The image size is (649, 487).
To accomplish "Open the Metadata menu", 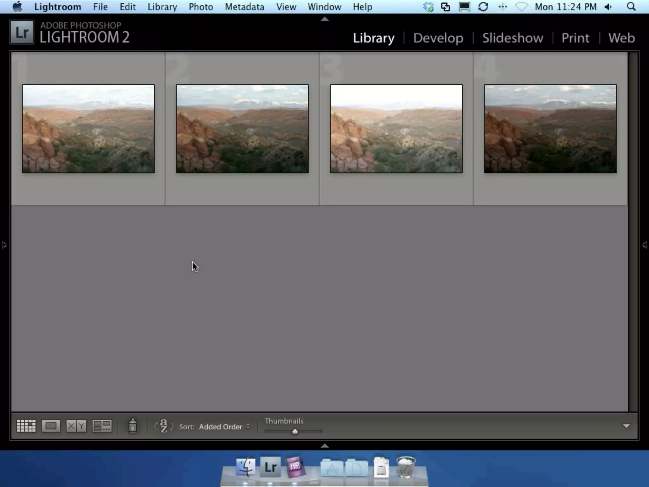I will [x=244, y=7].
